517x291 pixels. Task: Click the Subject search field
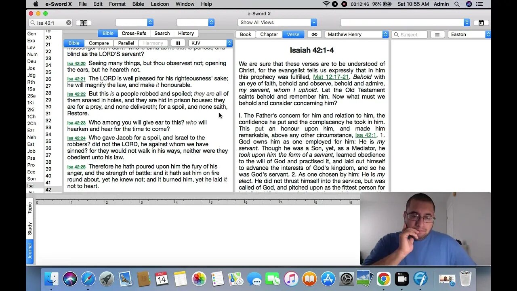click(x=410, y=34)
